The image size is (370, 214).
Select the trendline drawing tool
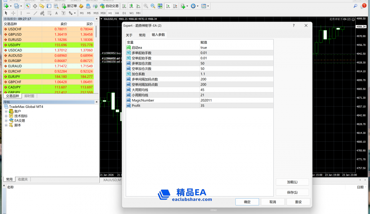[35, 13]
